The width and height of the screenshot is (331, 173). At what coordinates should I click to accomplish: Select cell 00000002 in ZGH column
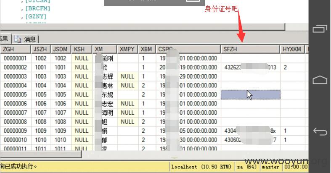pos(16,68)
